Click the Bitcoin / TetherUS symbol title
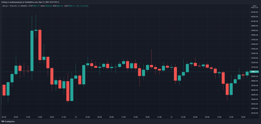 point(11,6)
